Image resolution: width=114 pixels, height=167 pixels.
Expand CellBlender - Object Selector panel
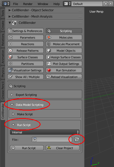[x=10, y=10]
